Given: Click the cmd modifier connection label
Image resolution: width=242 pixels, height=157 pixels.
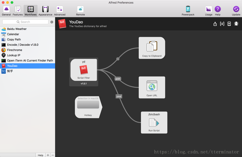Looking at the screenshot, I should click(119, 97).
